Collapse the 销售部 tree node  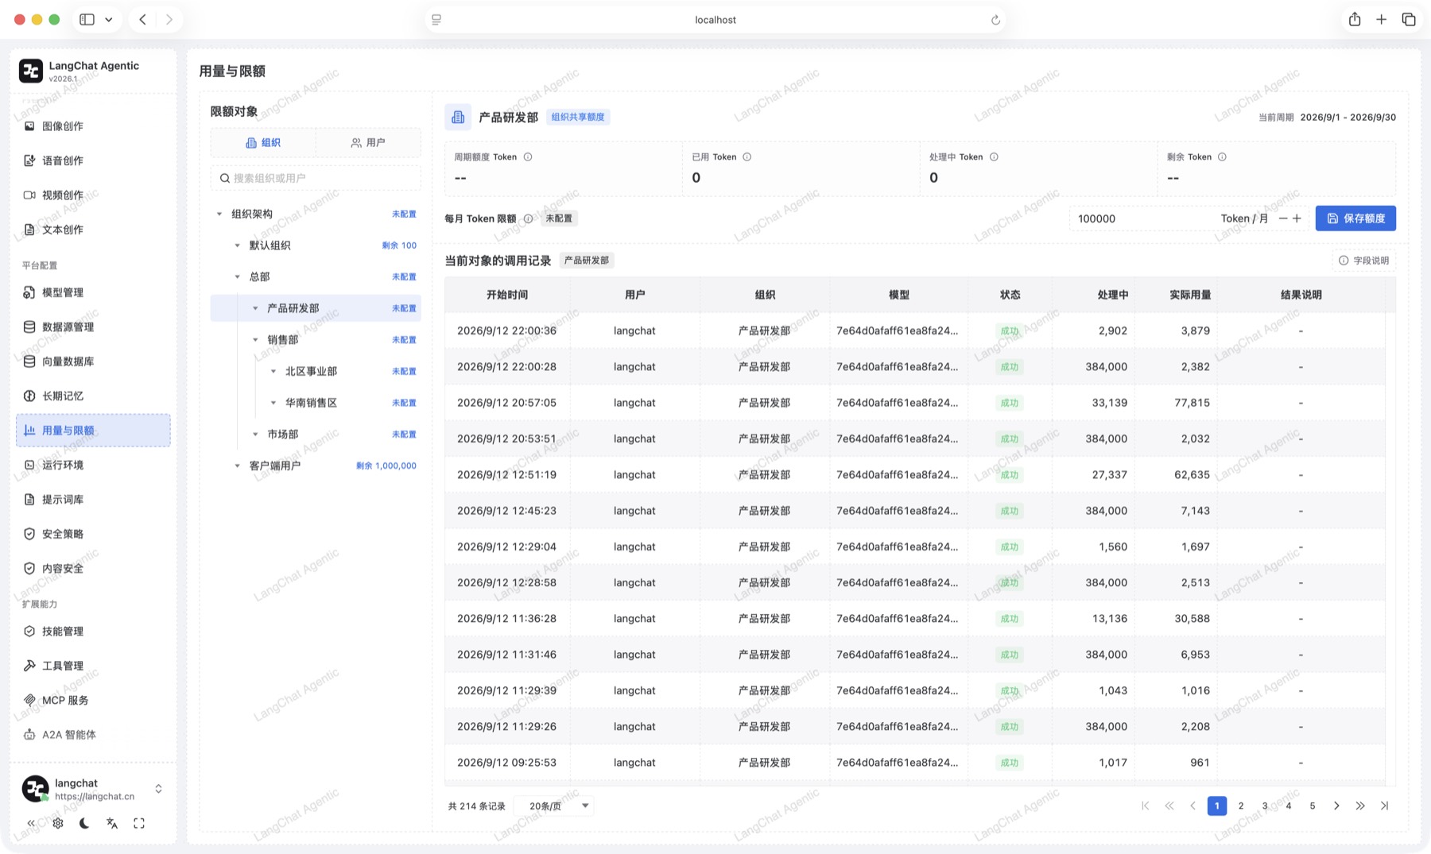[x=255, y=340]
